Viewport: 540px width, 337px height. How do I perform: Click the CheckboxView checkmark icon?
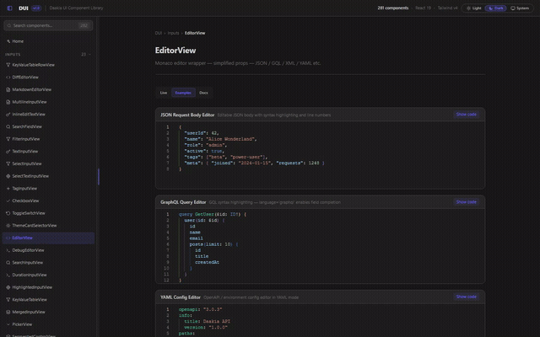[x=8, y=201]
